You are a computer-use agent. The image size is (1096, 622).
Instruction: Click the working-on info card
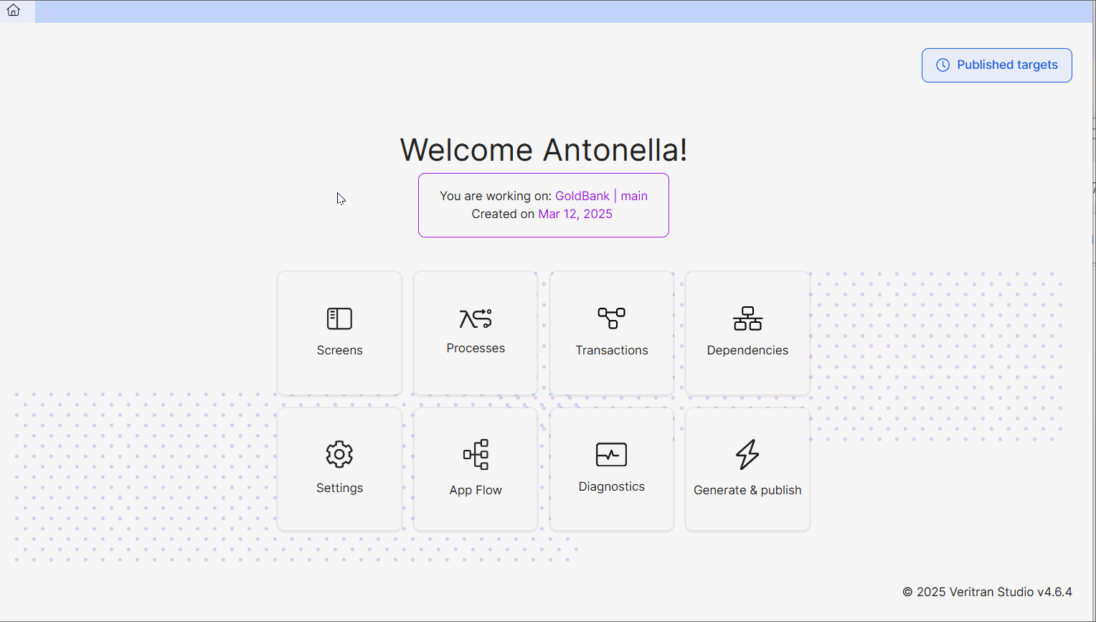[x=543, y=204]
